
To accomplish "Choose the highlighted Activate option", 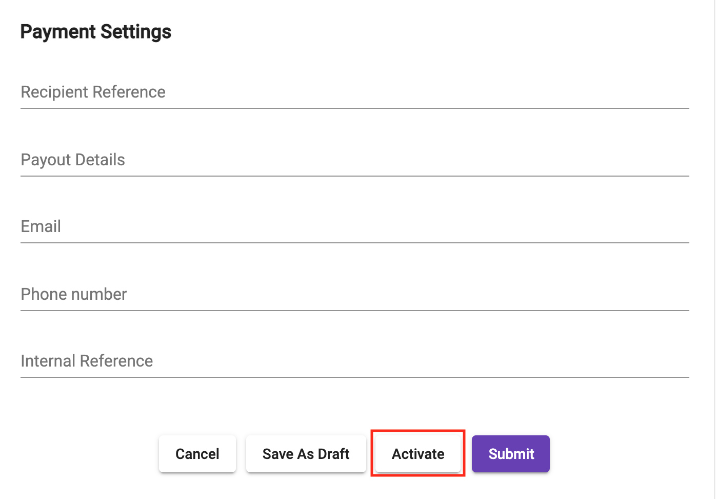I will pyautogui.click(x=418, y=454).
